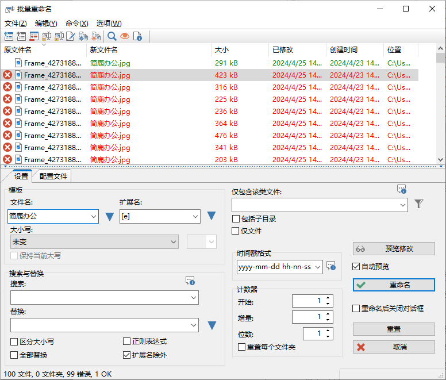This screenshot has height=380, width=446.
Task: Enable the 包括子目录 checkbox
Action: coord(236,218)
